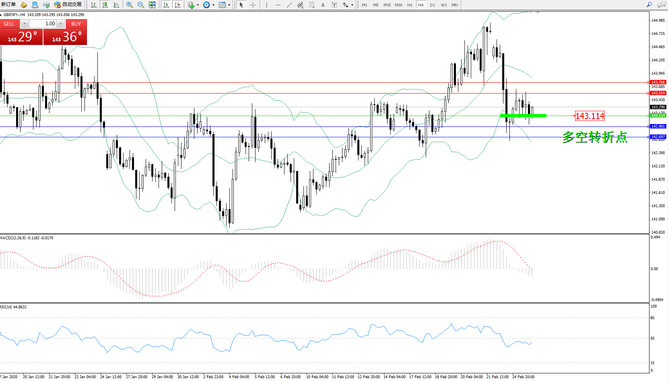
Task: Insert a text label with the A tool
Action: (323, 5)
